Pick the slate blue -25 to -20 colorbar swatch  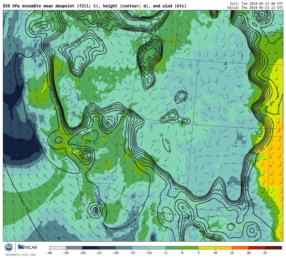click(107, 248)
